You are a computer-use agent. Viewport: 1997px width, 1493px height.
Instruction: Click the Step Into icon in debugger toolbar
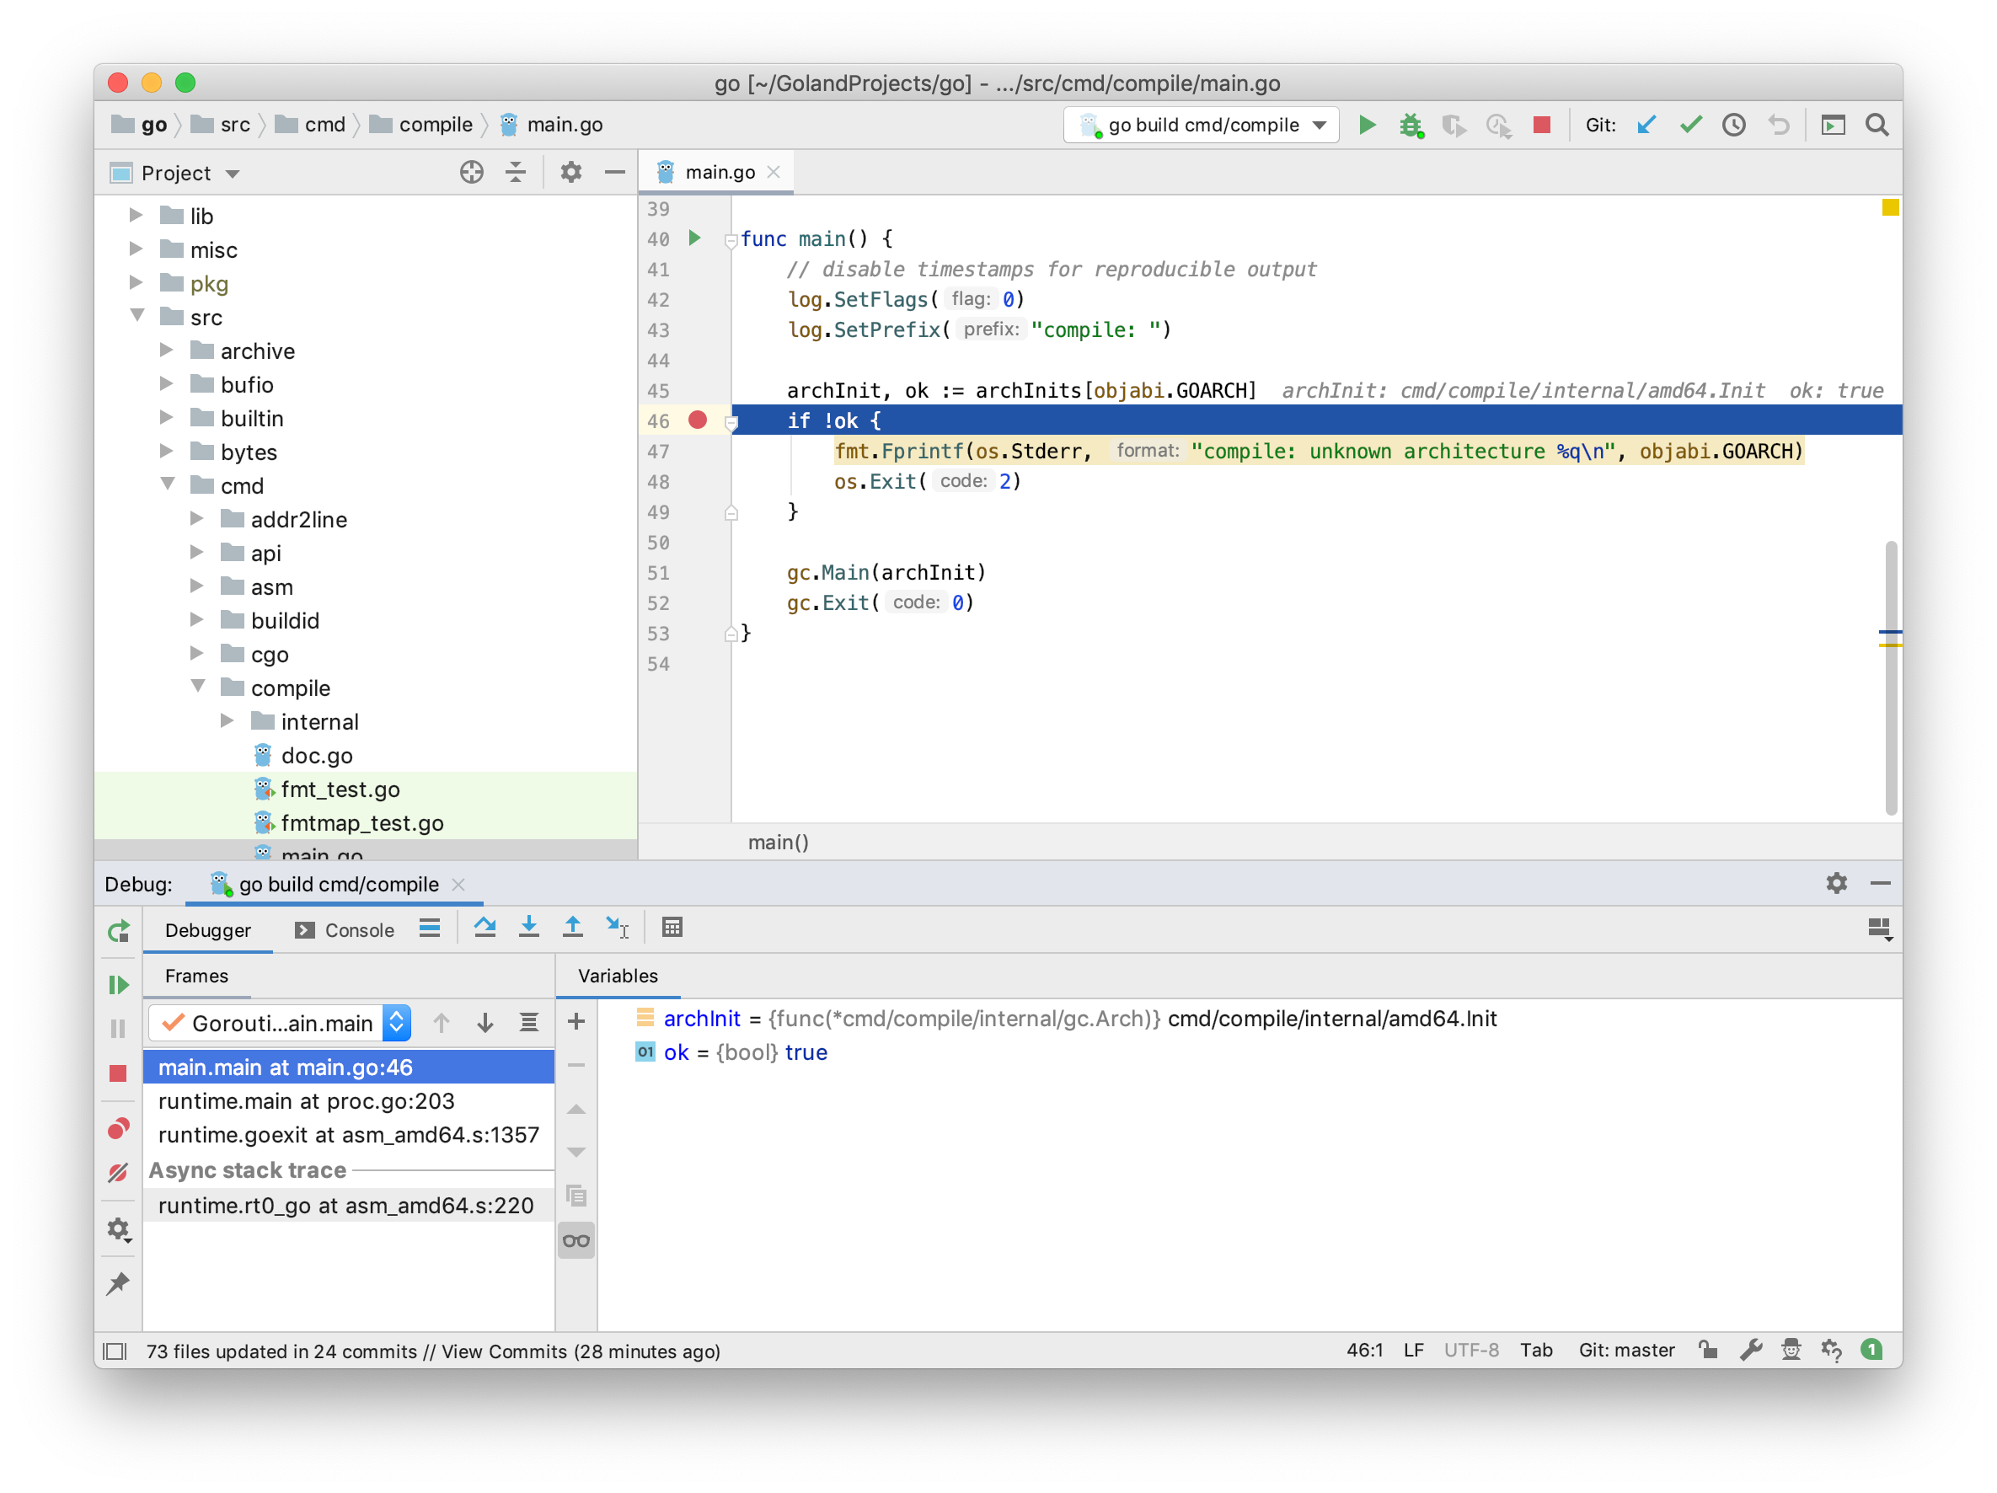528,928
